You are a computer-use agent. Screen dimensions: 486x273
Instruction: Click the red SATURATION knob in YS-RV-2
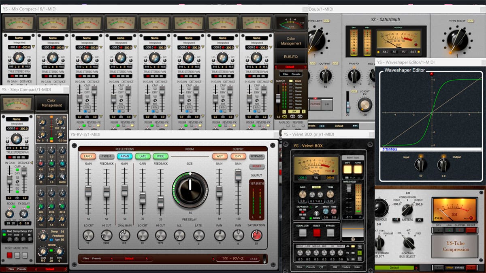tap(256, 235)
